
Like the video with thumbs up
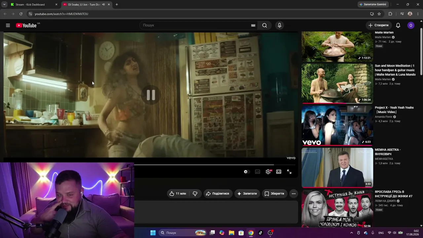[x=178, y=194]
